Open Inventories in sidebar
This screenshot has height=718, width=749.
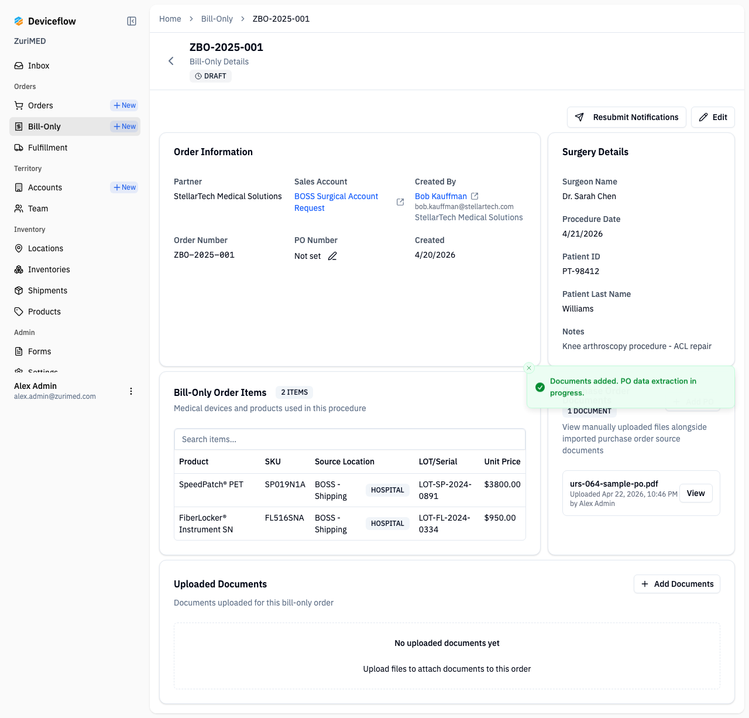[x=75, y=269]
